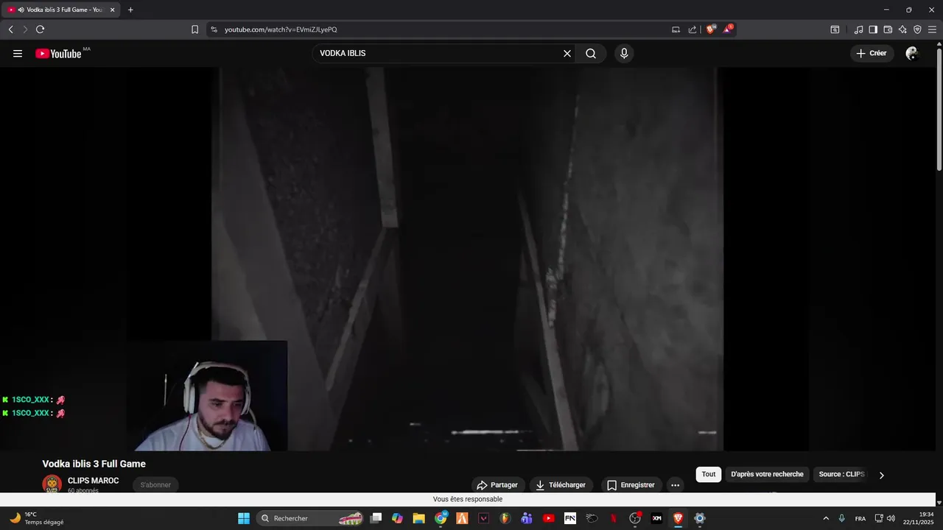The image size is (943, 530).
Task: Clear the VODKA IBLIS search text
Action: (567, 53)
